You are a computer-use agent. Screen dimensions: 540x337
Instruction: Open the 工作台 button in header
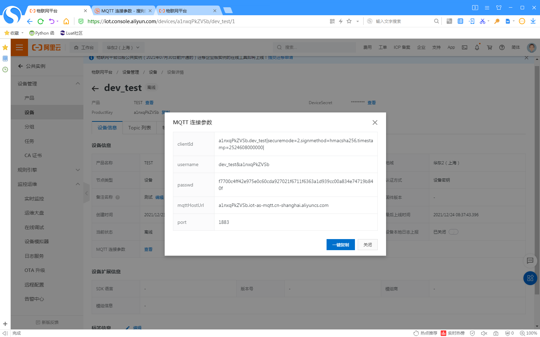click(84, 47)
